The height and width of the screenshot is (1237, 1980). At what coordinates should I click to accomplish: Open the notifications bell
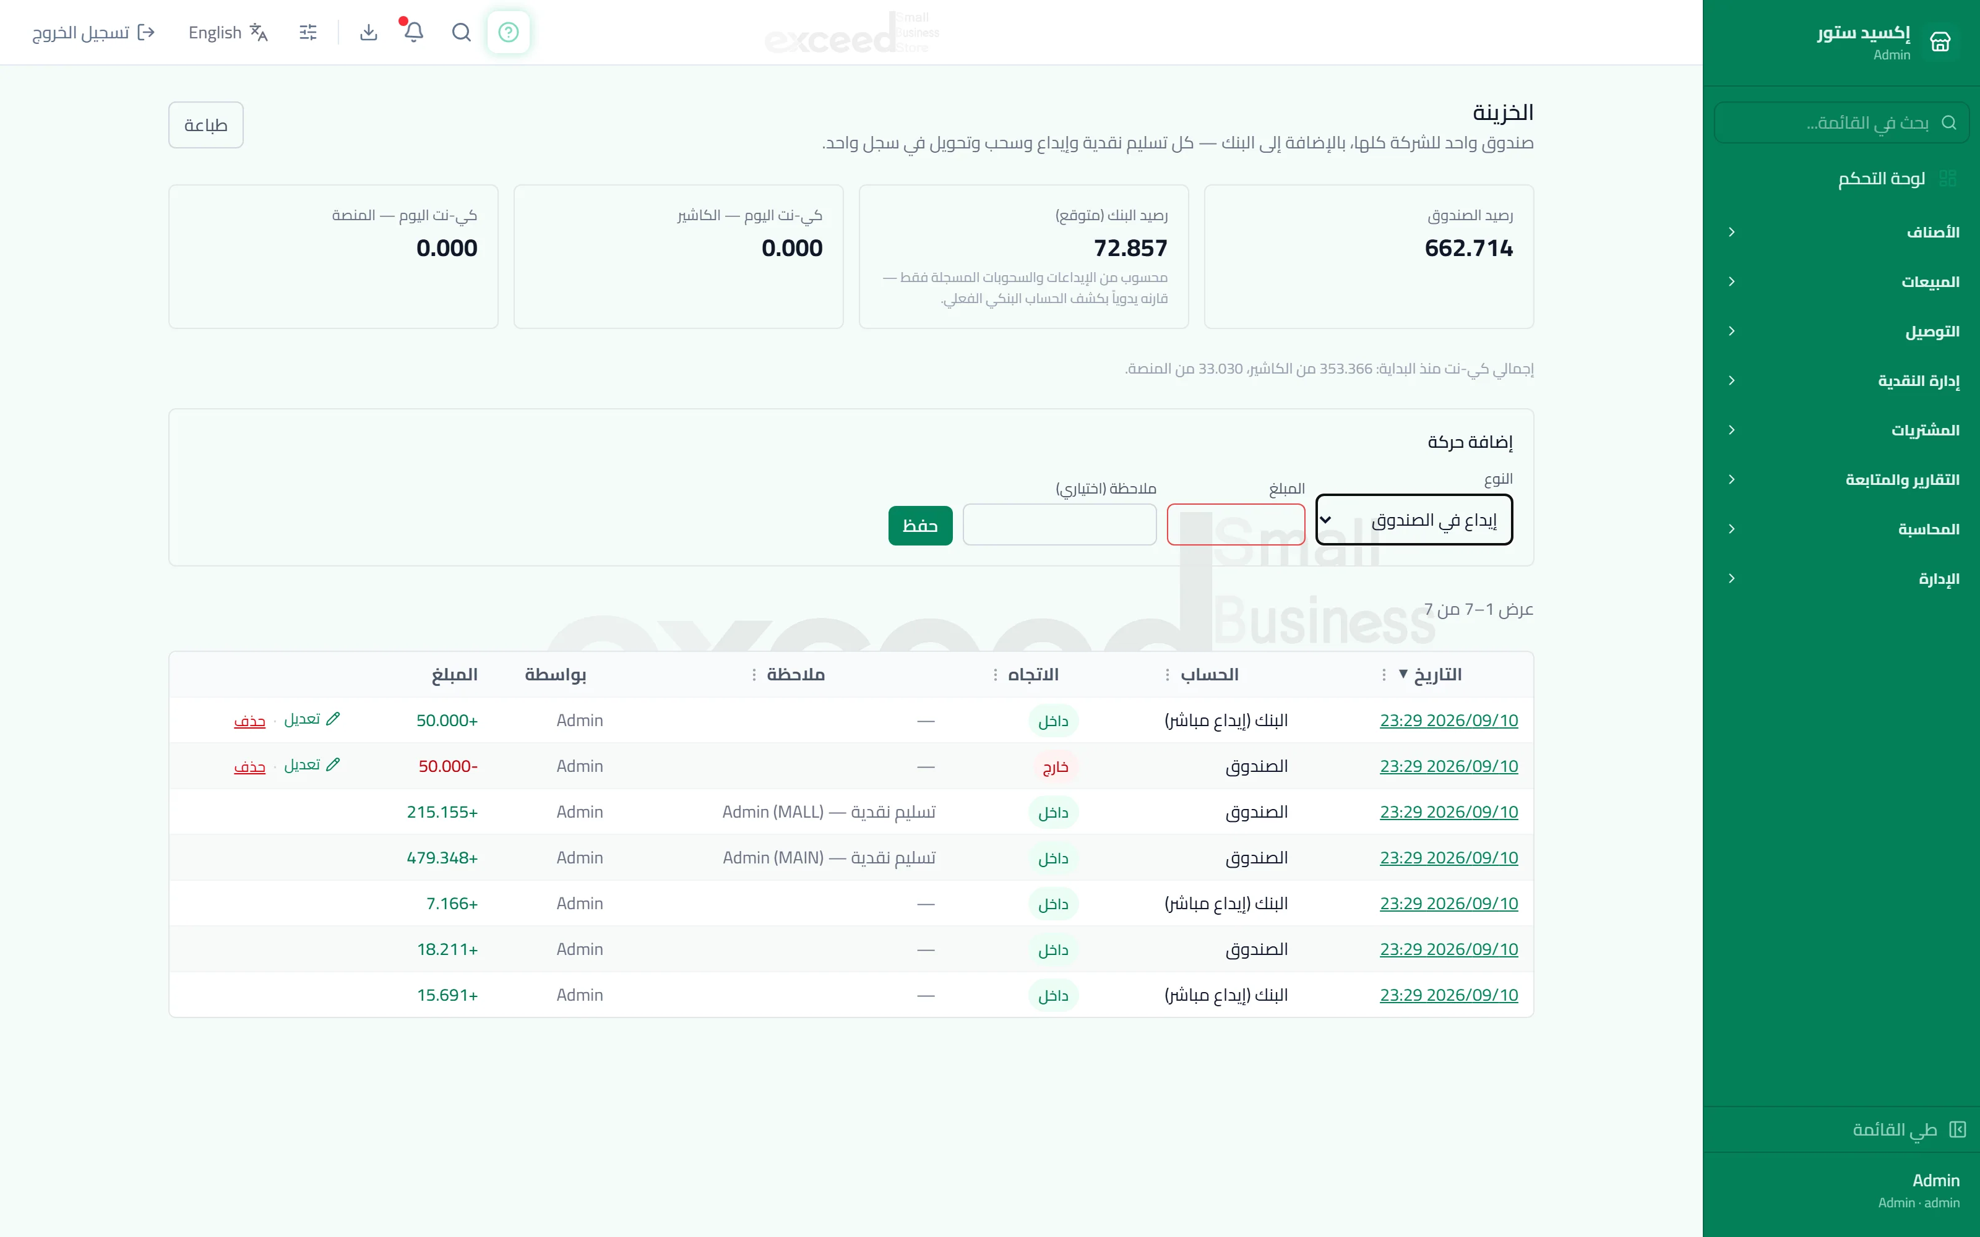click(414, 32)
